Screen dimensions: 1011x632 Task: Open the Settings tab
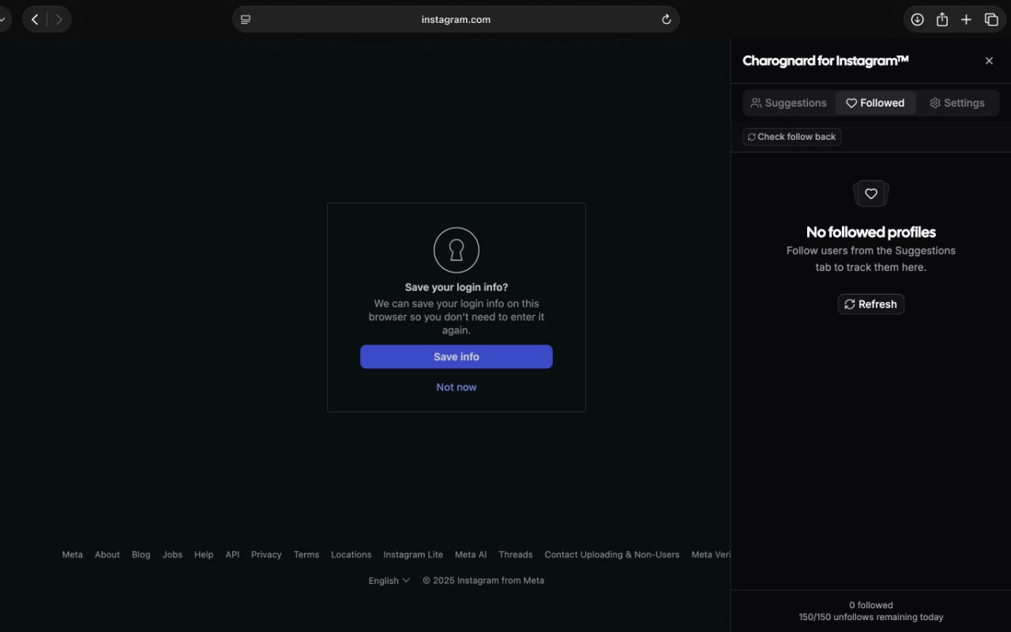[957, 103]
